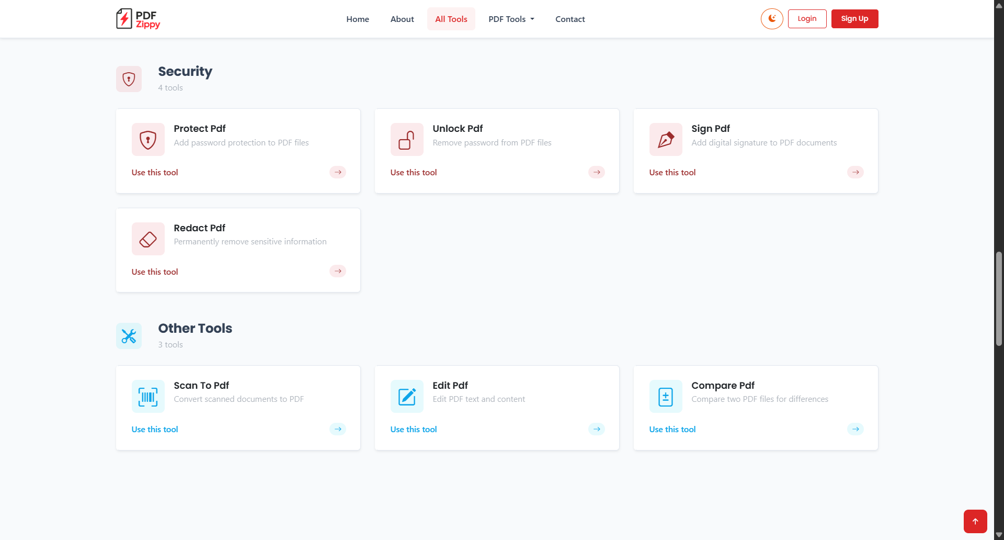The width and height of the screenshot is (1004, 540).
Task: Click the Sign Pdf pen nib icon
Action: tap(666, 140)
